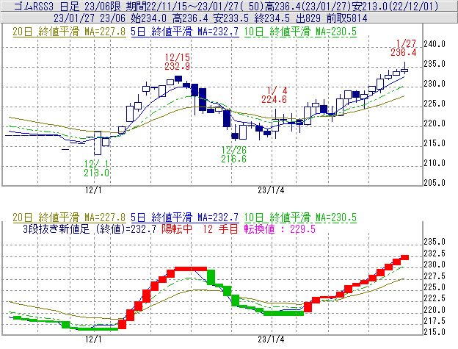This screenshot has width=458, height=349.
Task: Click the 12/15 high annotation 232.9
Action: coord(178,66)
